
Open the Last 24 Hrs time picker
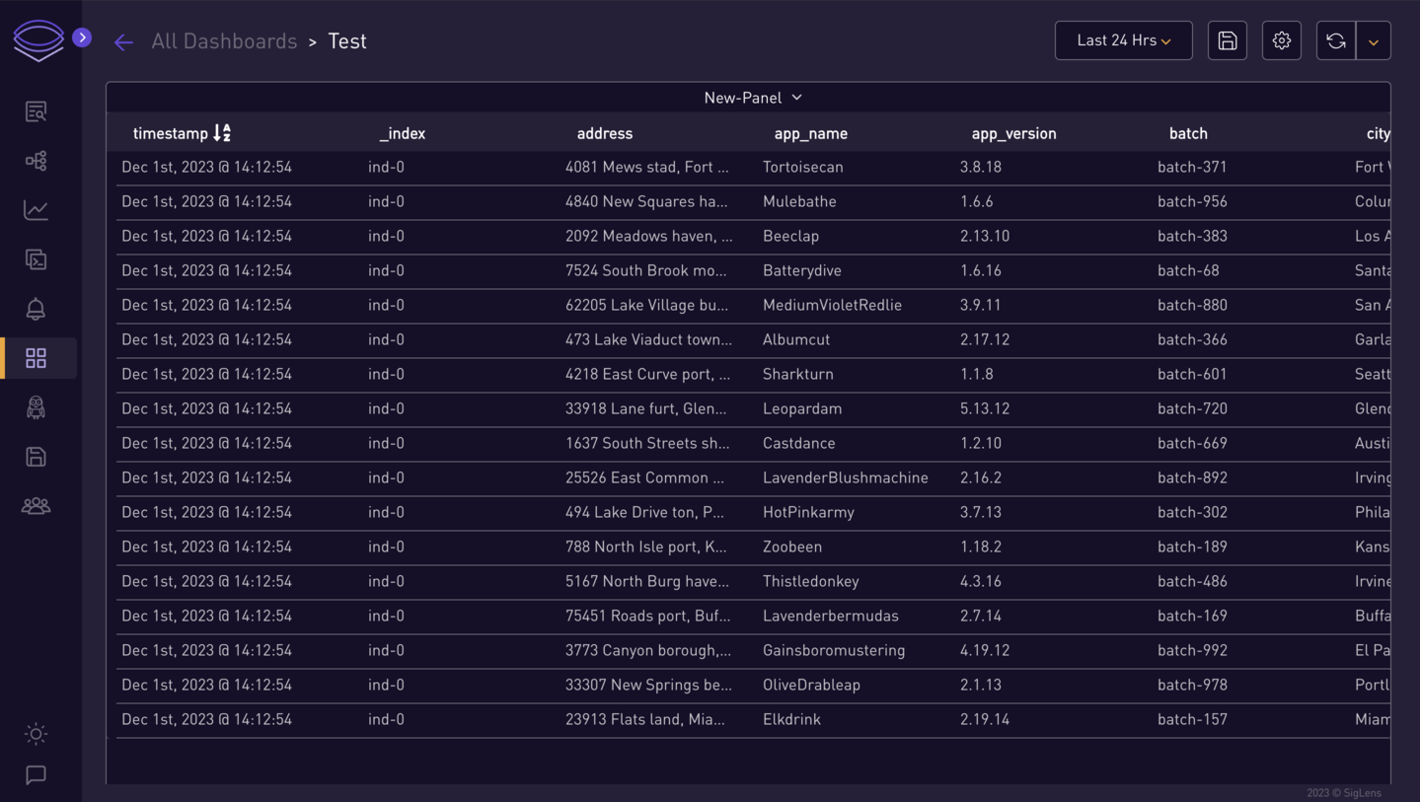(x=1124, y=40)
